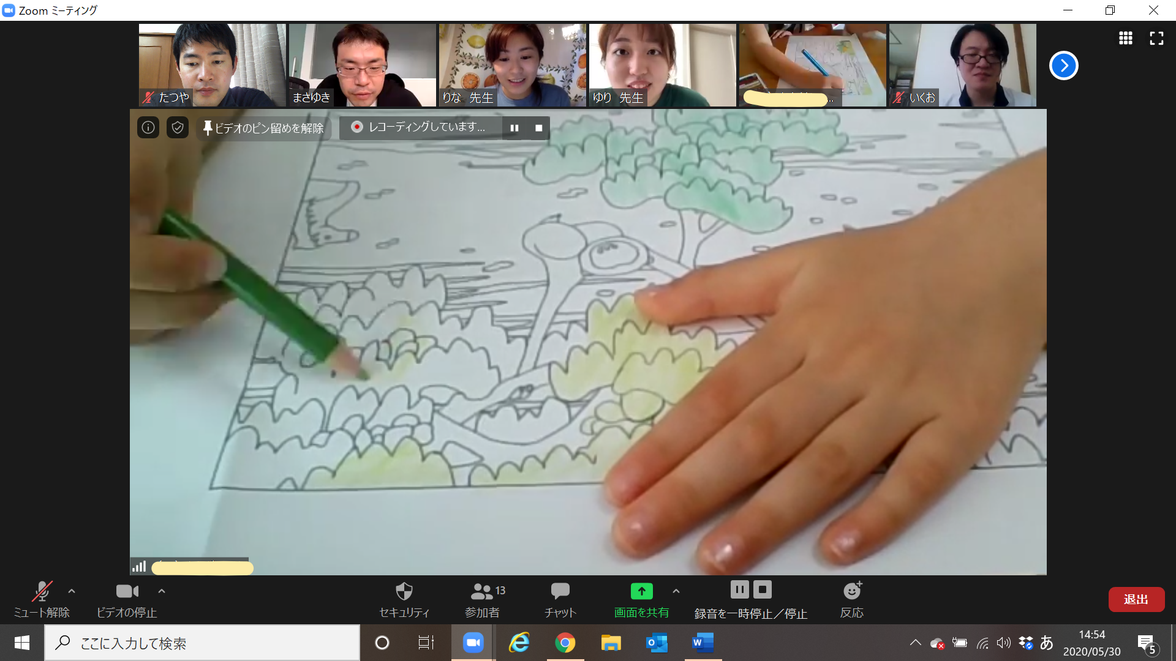1176x661 pixels.
Task: Click the green share screen icon
Action: [641, 591]
